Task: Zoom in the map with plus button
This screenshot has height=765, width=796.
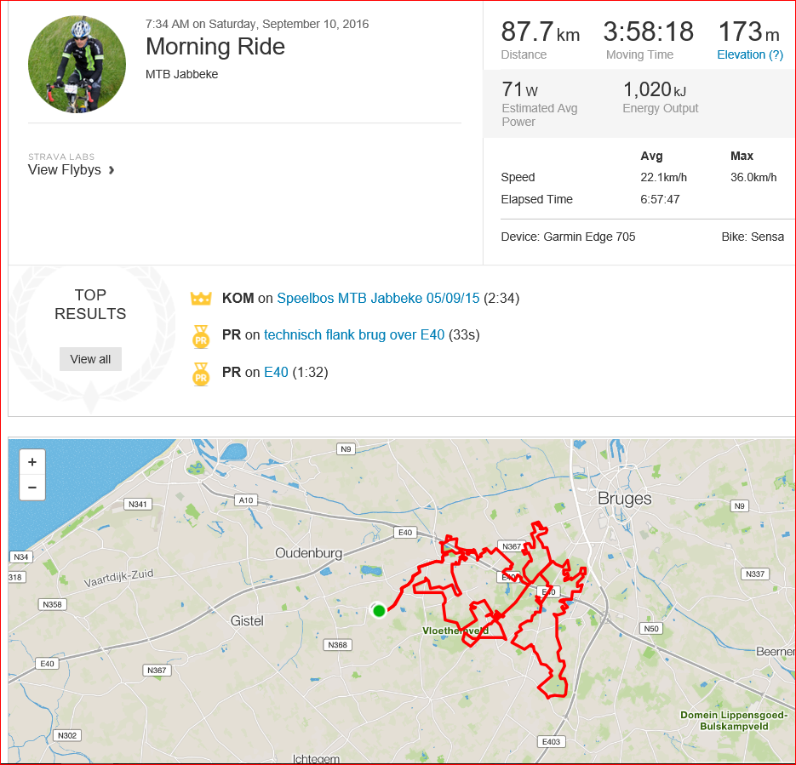Action: 32,461
